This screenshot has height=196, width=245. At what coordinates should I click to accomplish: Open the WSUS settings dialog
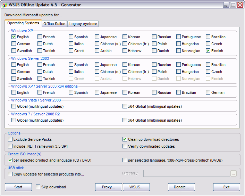coord(136,187)
